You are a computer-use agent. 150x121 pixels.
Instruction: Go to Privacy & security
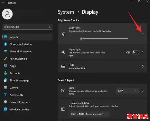click(27, 102)
